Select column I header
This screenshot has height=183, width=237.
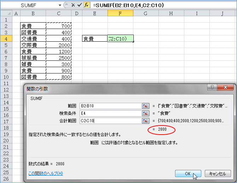[x=197, y=13]
